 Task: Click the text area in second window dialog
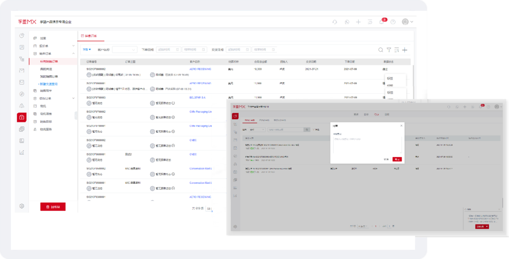367,146
